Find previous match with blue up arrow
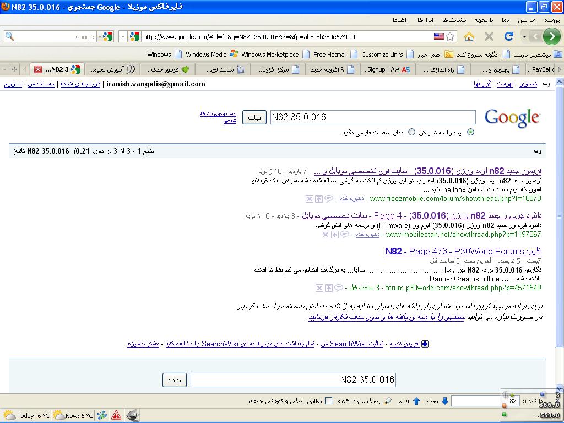564x423 pixels. tap(416, 401)
